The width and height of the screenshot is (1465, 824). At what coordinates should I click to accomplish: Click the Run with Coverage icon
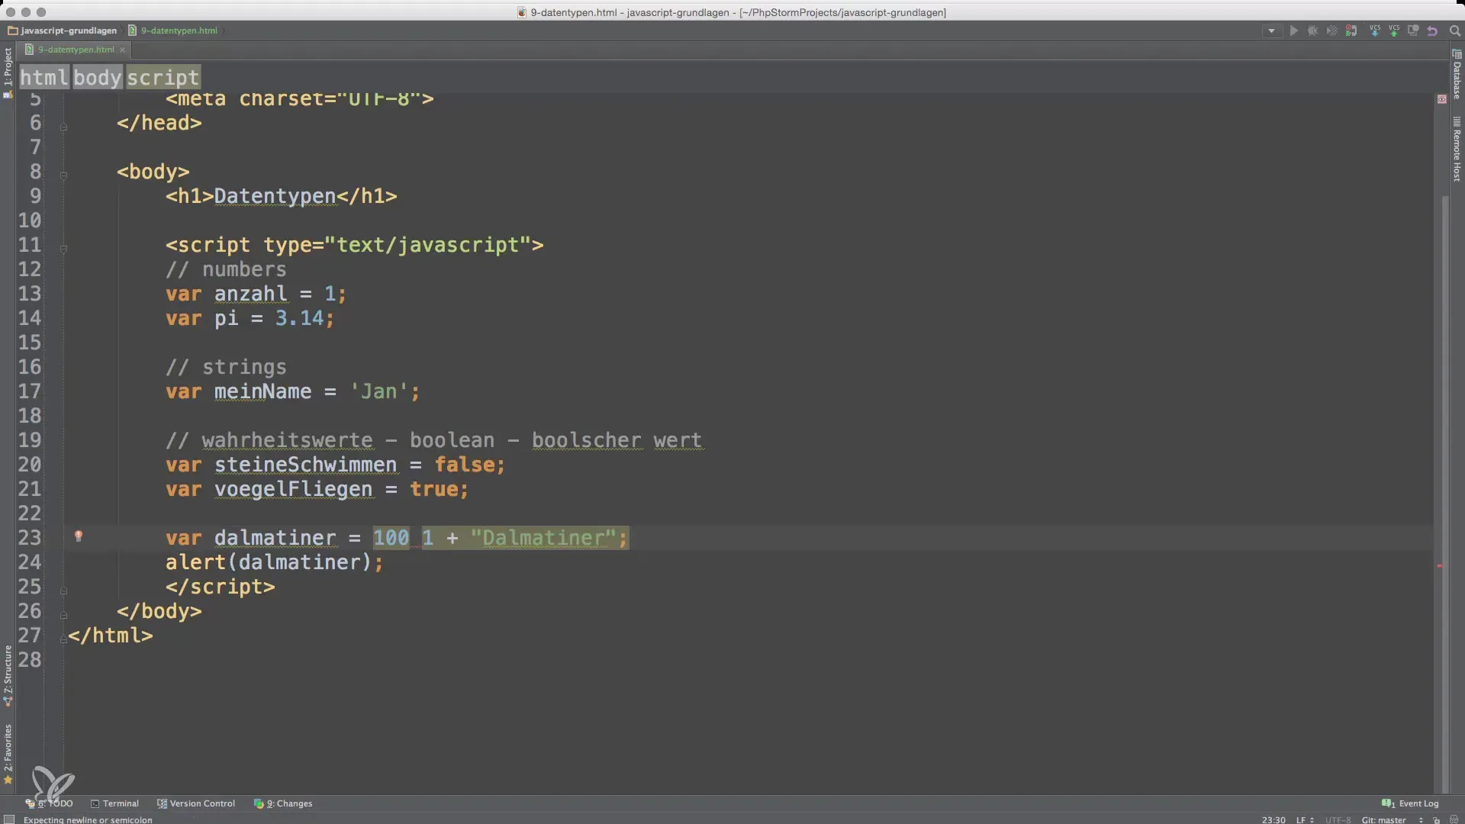(x=1331, y=31)
